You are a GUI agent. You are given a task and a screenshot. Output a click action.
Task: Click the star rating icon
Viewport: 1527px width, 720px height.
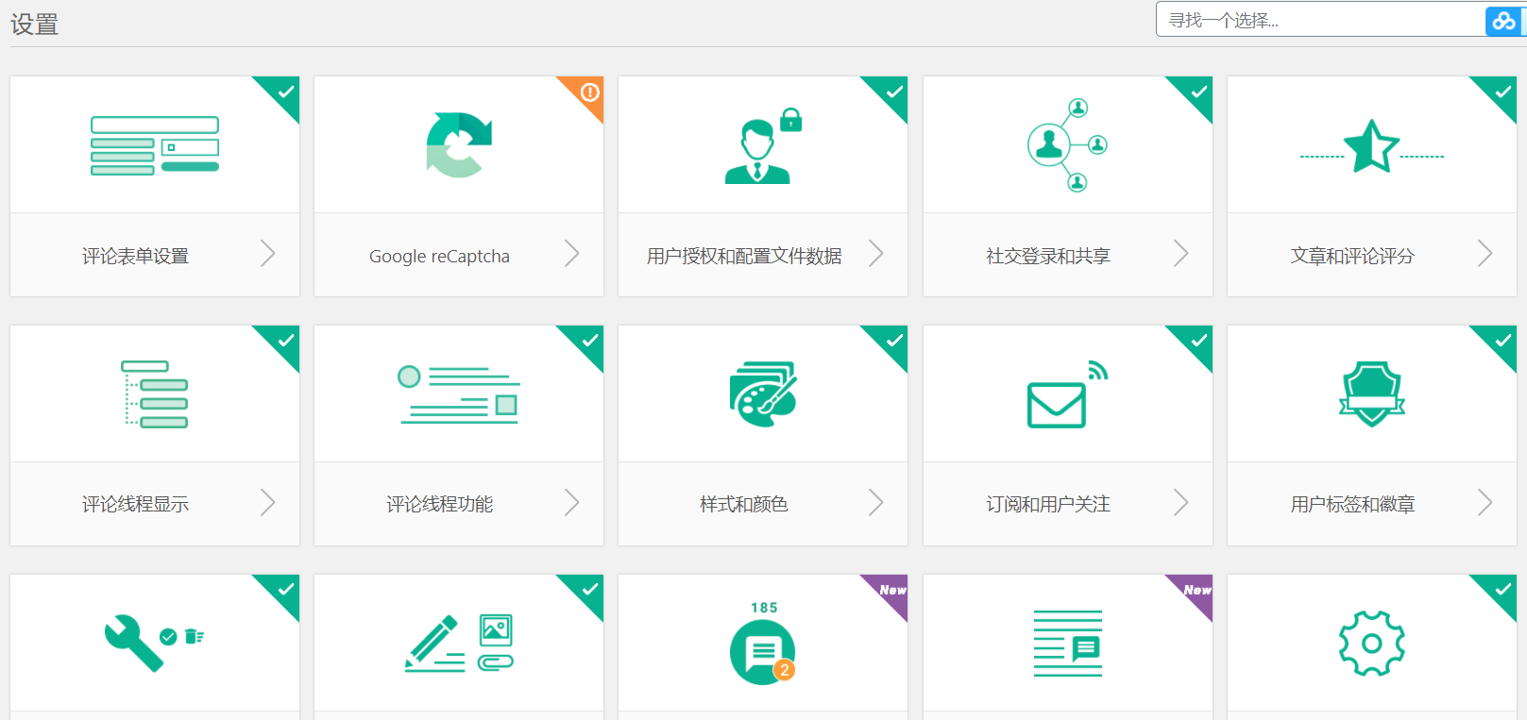tap(1372, 146)
